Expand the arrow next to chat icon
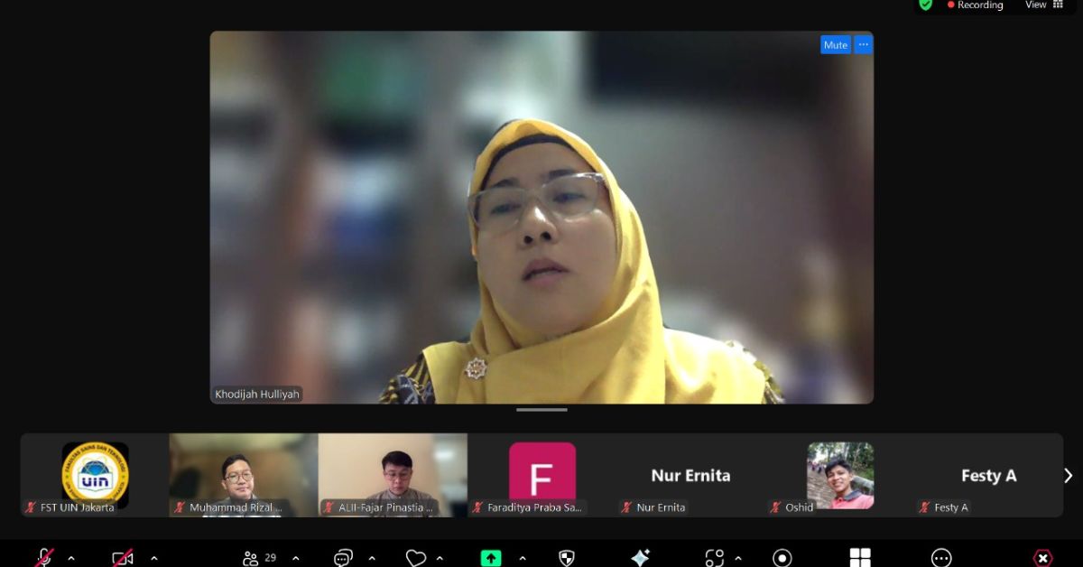The width and height of the screenshot is (1083, 567). (x=372, y=558)
